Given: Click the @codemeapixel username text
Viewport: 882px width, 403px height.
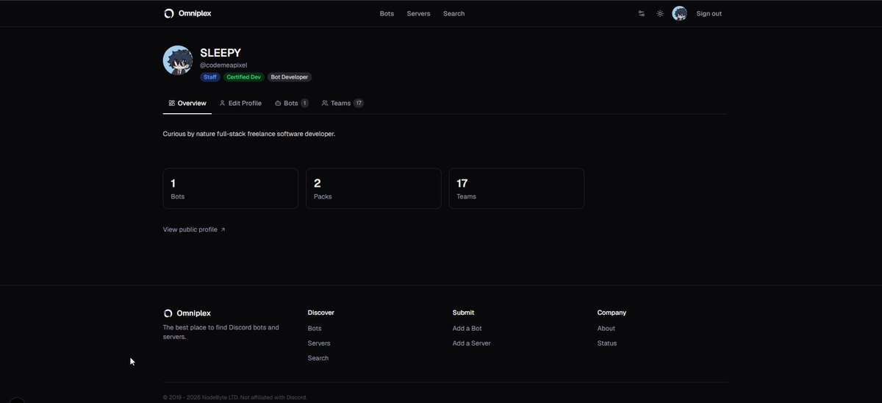Looking at the screenshot, I should [x=223, y=65].
